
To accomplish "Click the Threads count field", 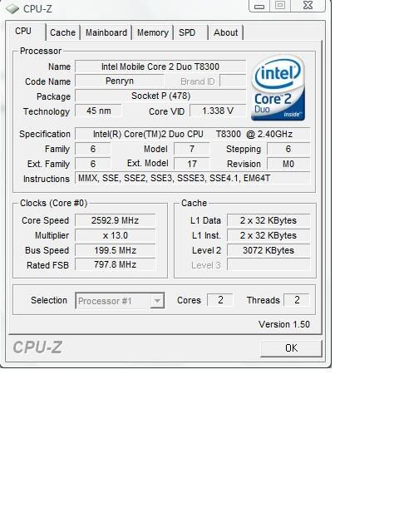I will point(297,300).
